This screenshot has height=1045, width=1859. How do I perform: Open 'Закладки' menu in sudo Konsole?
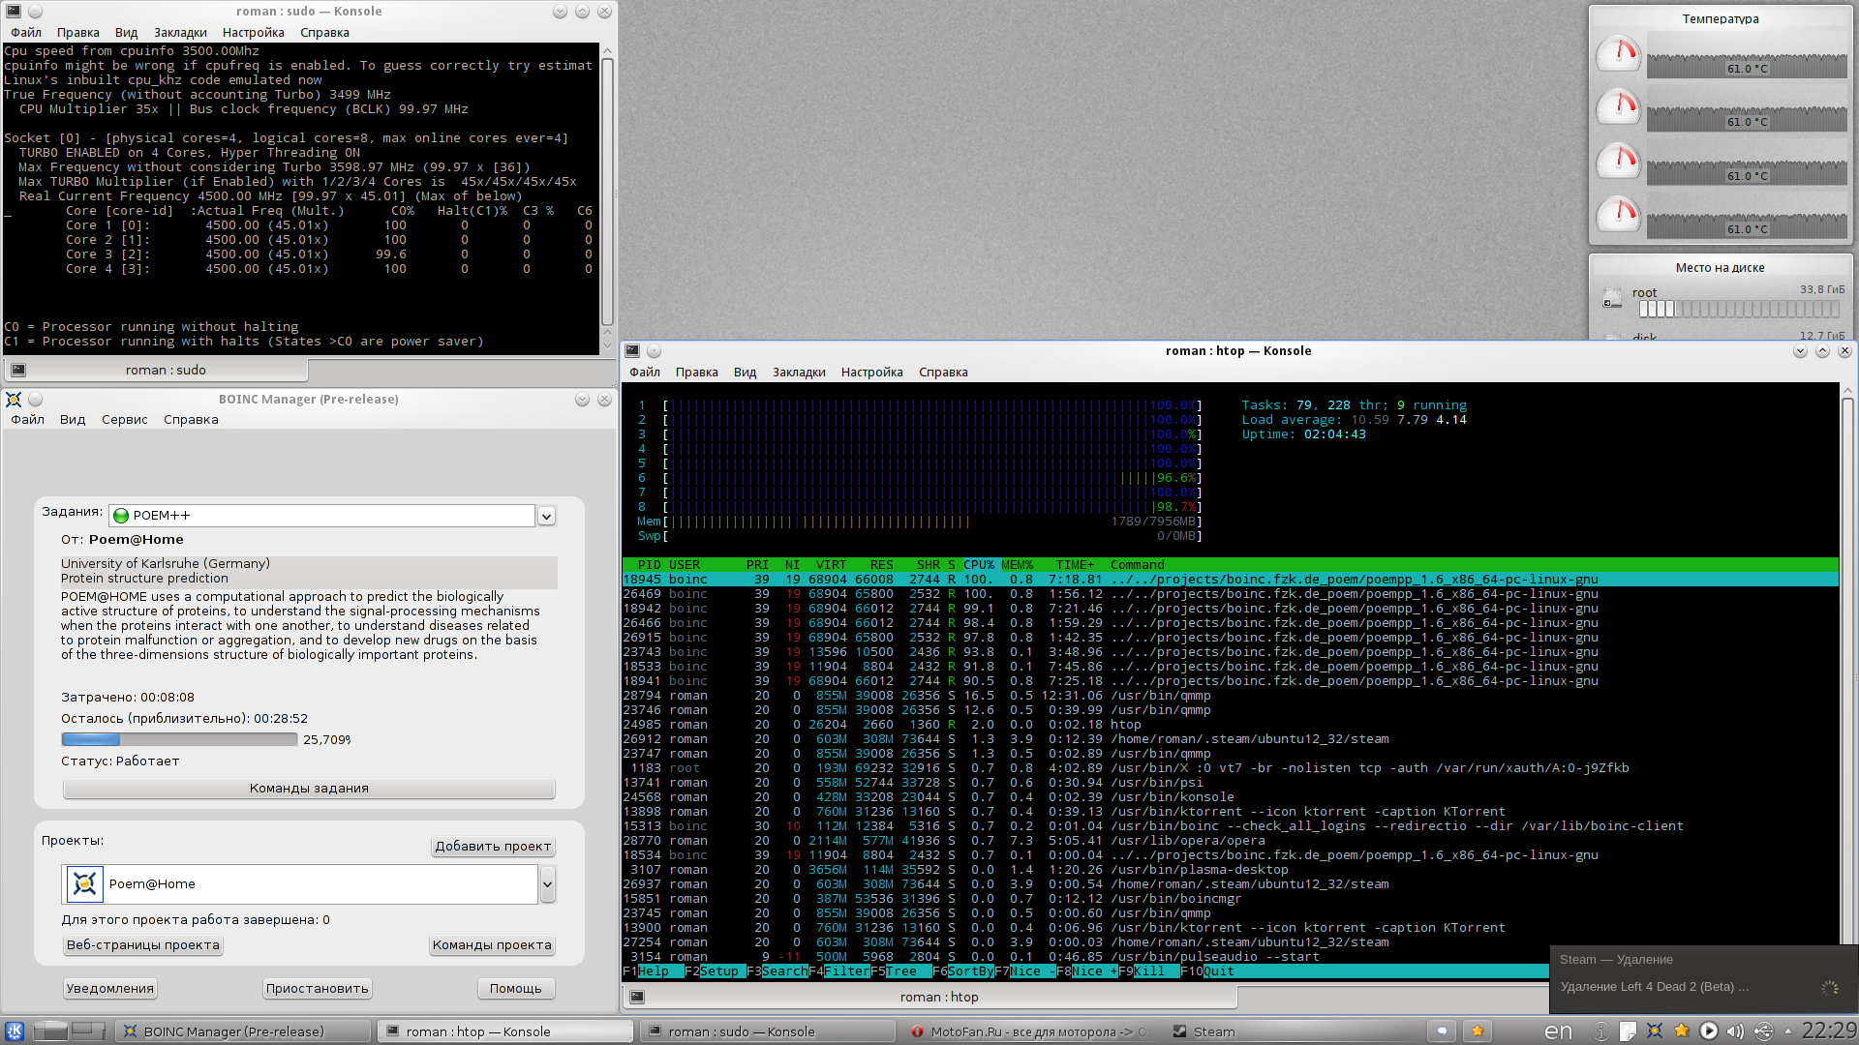point(180,33)
